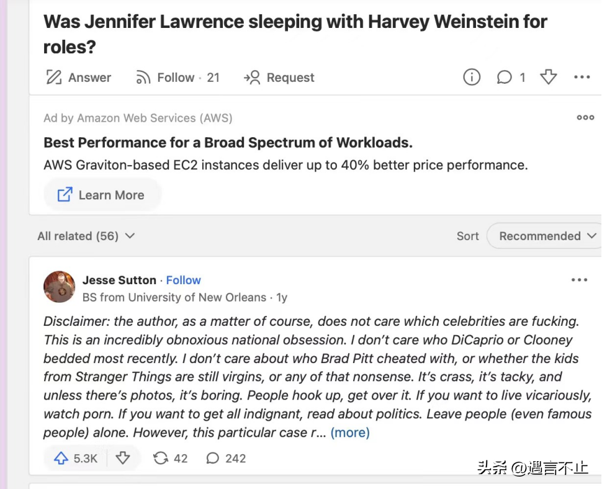Open answer three-dot options menu
This screenshot has width=602, height=489.
(579, 280)
